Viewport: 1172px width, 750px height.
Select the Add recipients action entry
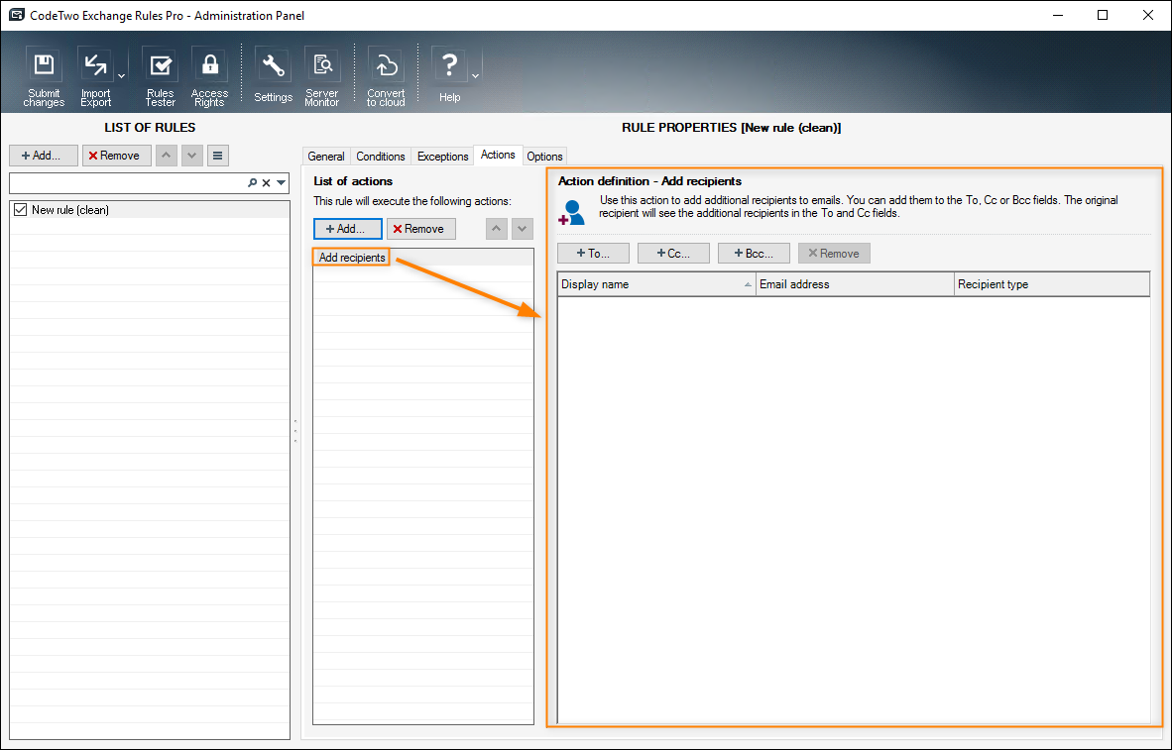(x=351, y=257)
